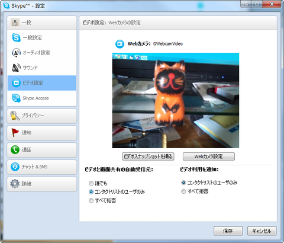
Task: Click the ビデオスナップショットを撮る button
Action: tap(148, 156)
